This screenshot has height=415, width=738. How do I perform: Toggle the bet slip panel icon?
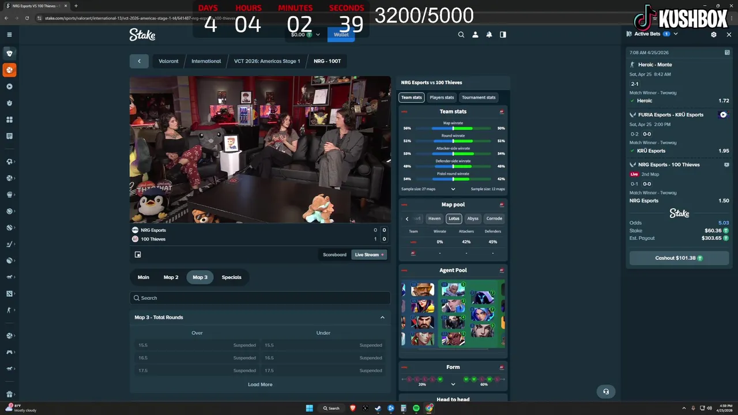coord(503,35)
